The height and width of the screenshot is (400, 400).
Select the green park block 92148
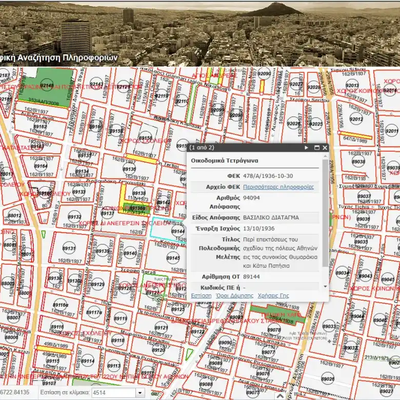pyautogui.click(x=47, y=86)
